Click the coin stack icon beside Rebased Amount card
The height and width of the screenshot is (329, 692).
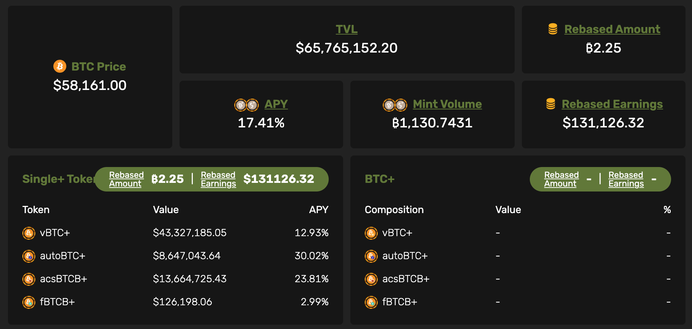pyautogui.click(x=553, y=29)
